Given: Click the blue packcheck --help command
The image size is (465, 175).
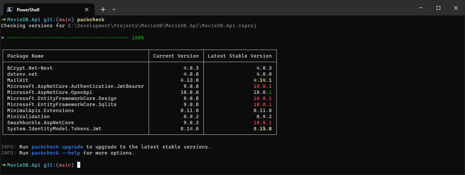Looking at the screenshot, I should (56, 153).
